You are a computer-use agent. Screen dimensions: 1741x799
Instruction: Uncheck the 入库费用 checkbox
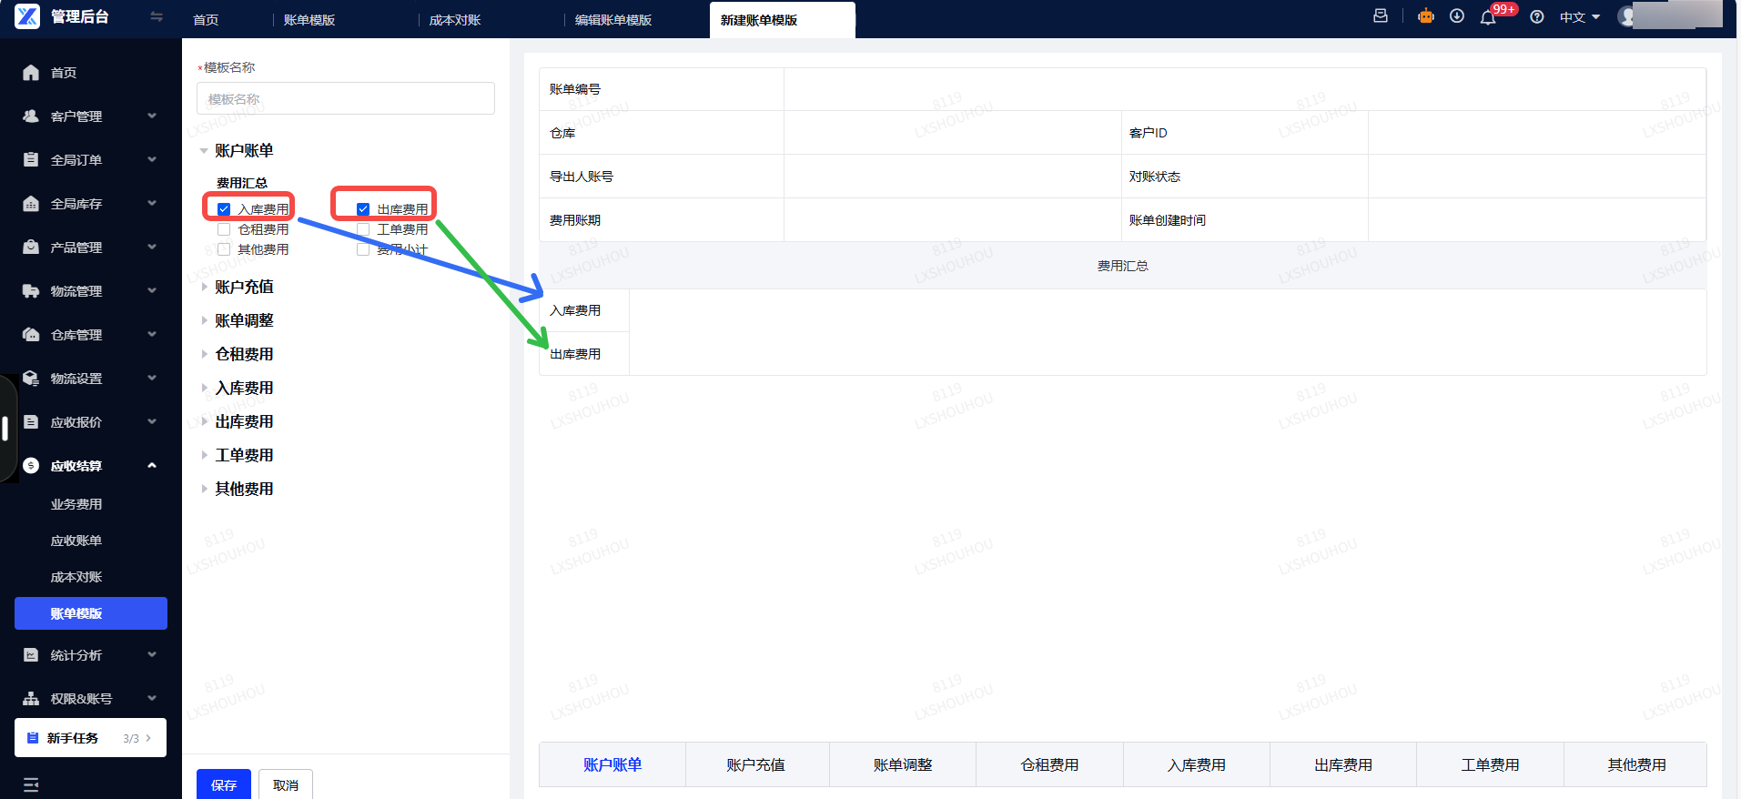point(224,209)
